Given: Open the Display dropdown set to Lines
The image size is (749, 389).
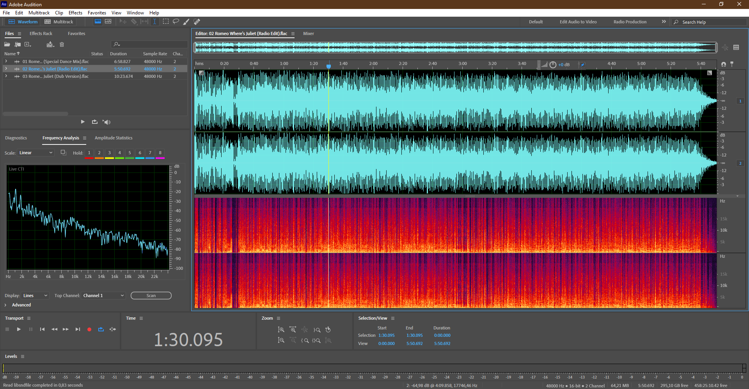Looking at the screenshot, I should [x=35, y=296].
